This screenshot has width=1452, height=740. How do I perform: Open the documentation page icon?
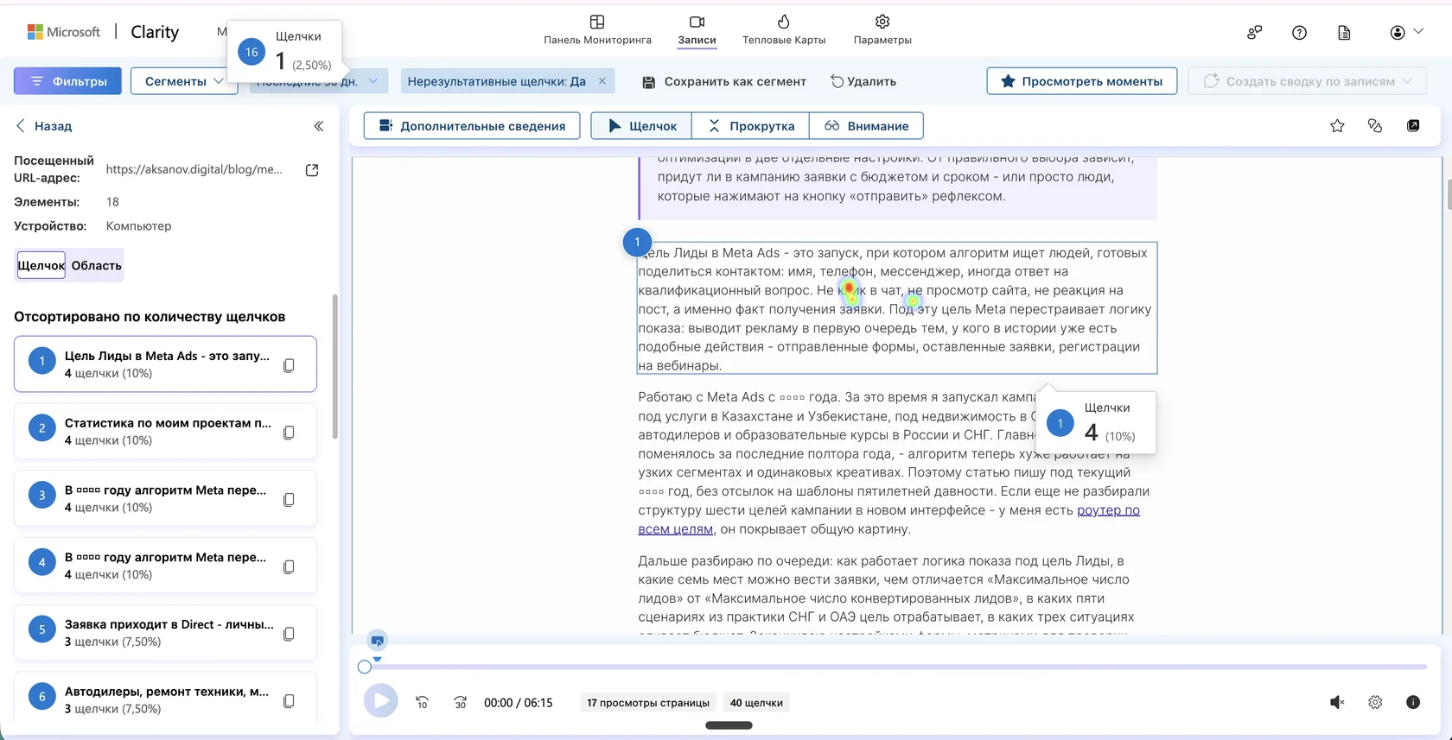point(1344,32)
